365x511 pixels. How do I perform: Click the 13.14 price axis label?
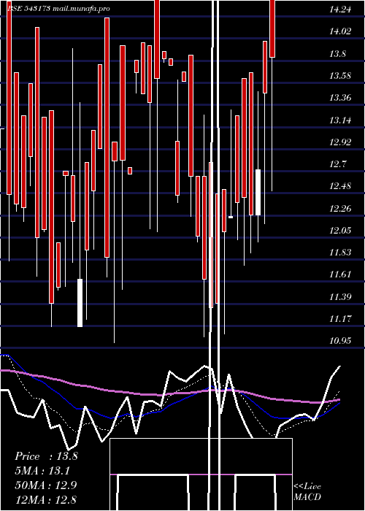click(x=340, y=120)
